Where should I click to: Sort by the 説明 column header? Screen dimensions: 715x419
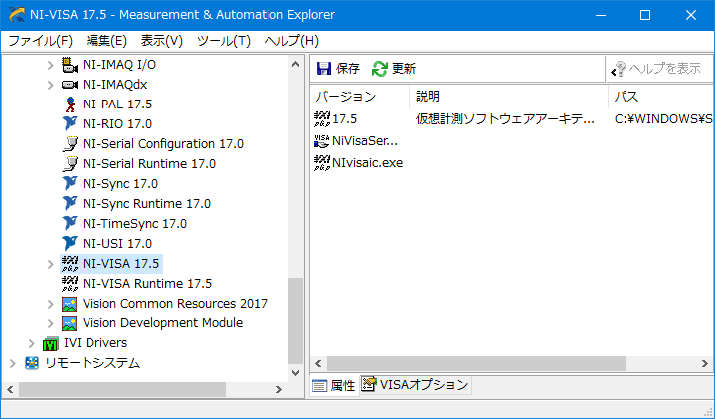(x=509, y=97)
